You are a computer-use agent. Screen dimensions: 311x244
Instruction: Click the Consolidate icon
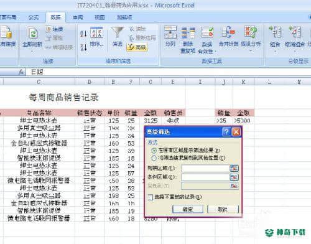[x=228, y=32]
